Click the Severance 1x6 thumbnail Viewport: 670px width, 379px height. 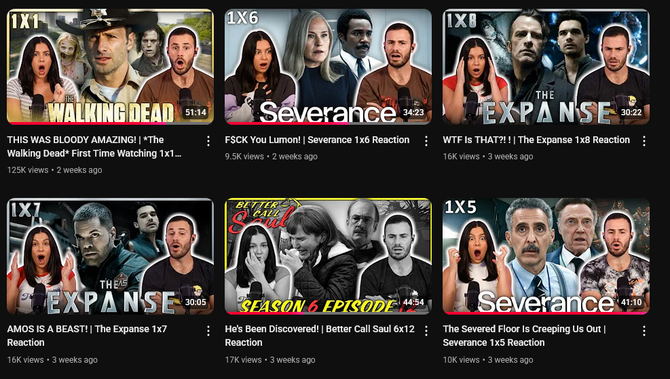pyautogui.click(x=328, y=66)
